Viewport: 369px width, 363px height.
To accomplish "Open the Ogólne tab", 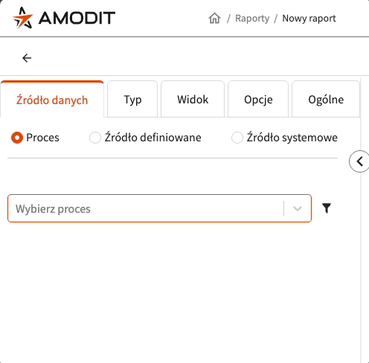I will [x=326, y=99].
